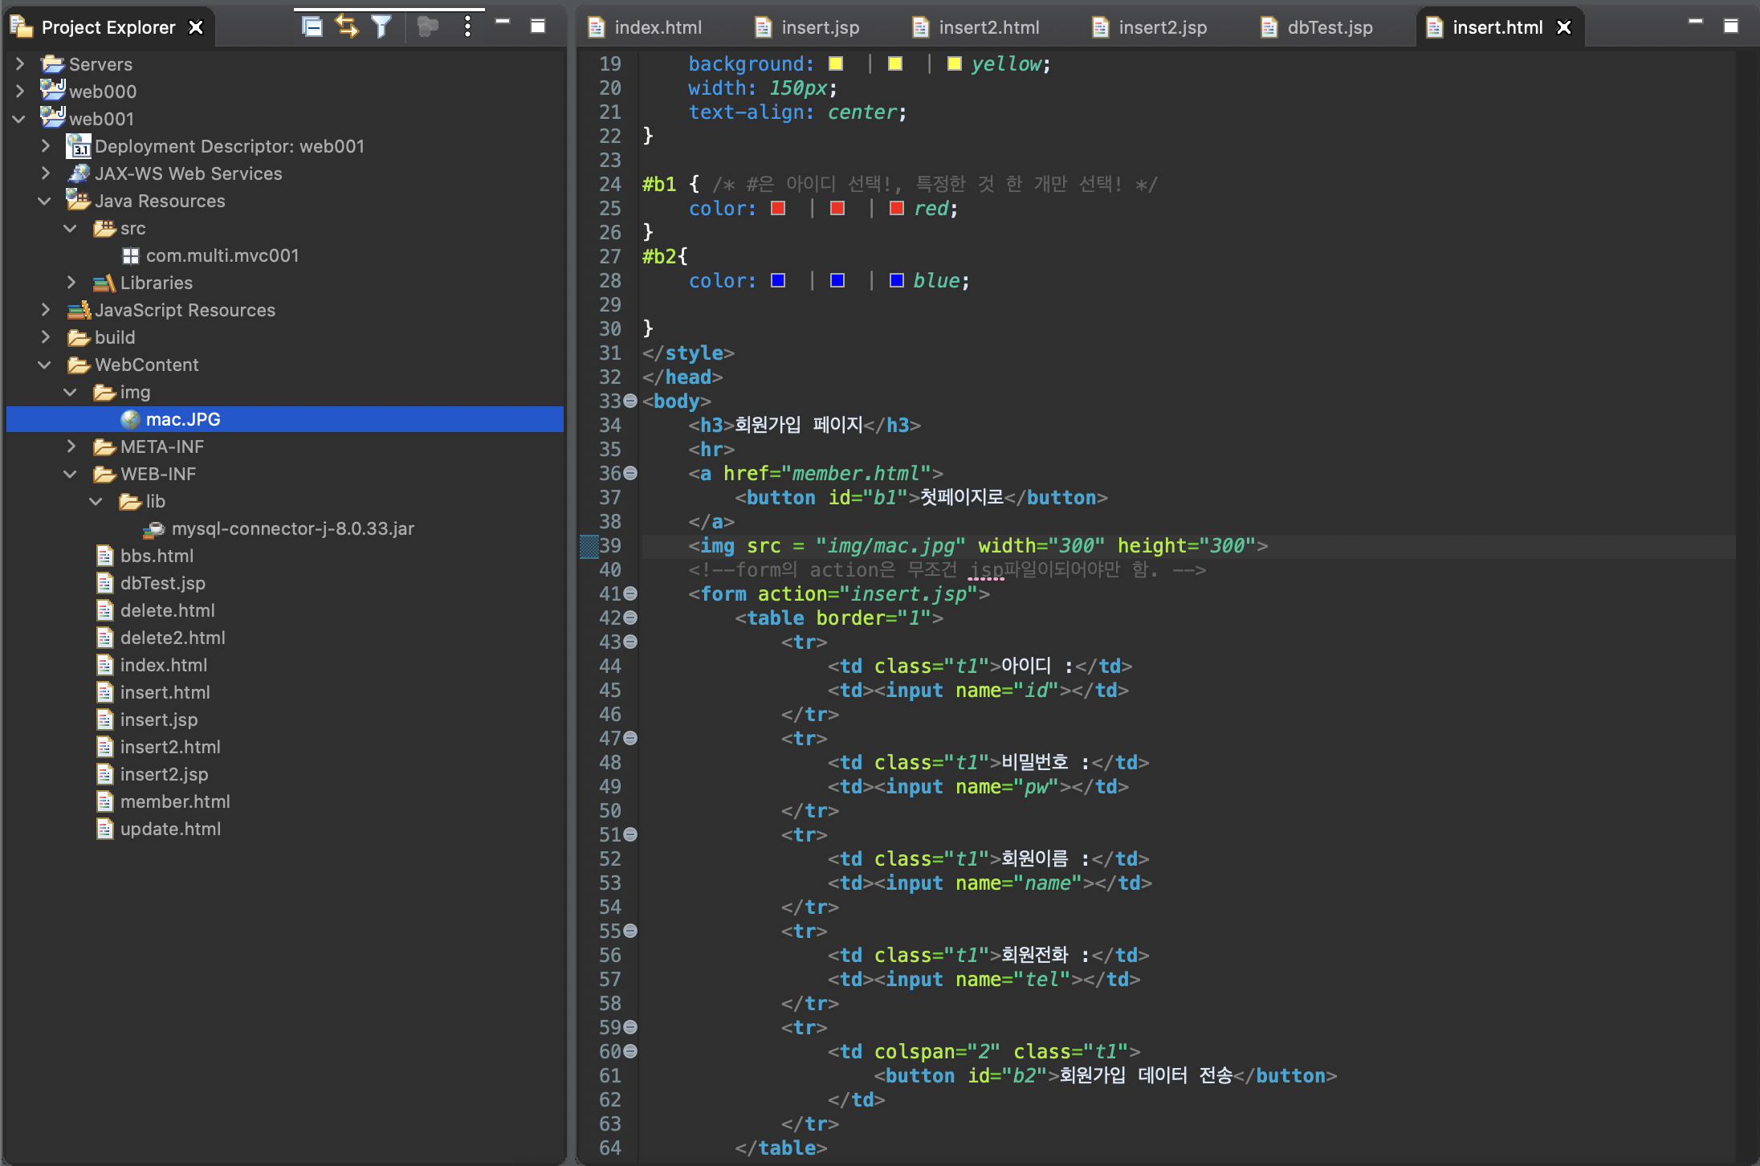
Task: Collapse the WebContent folder
Action: click(x=45, y=365)
